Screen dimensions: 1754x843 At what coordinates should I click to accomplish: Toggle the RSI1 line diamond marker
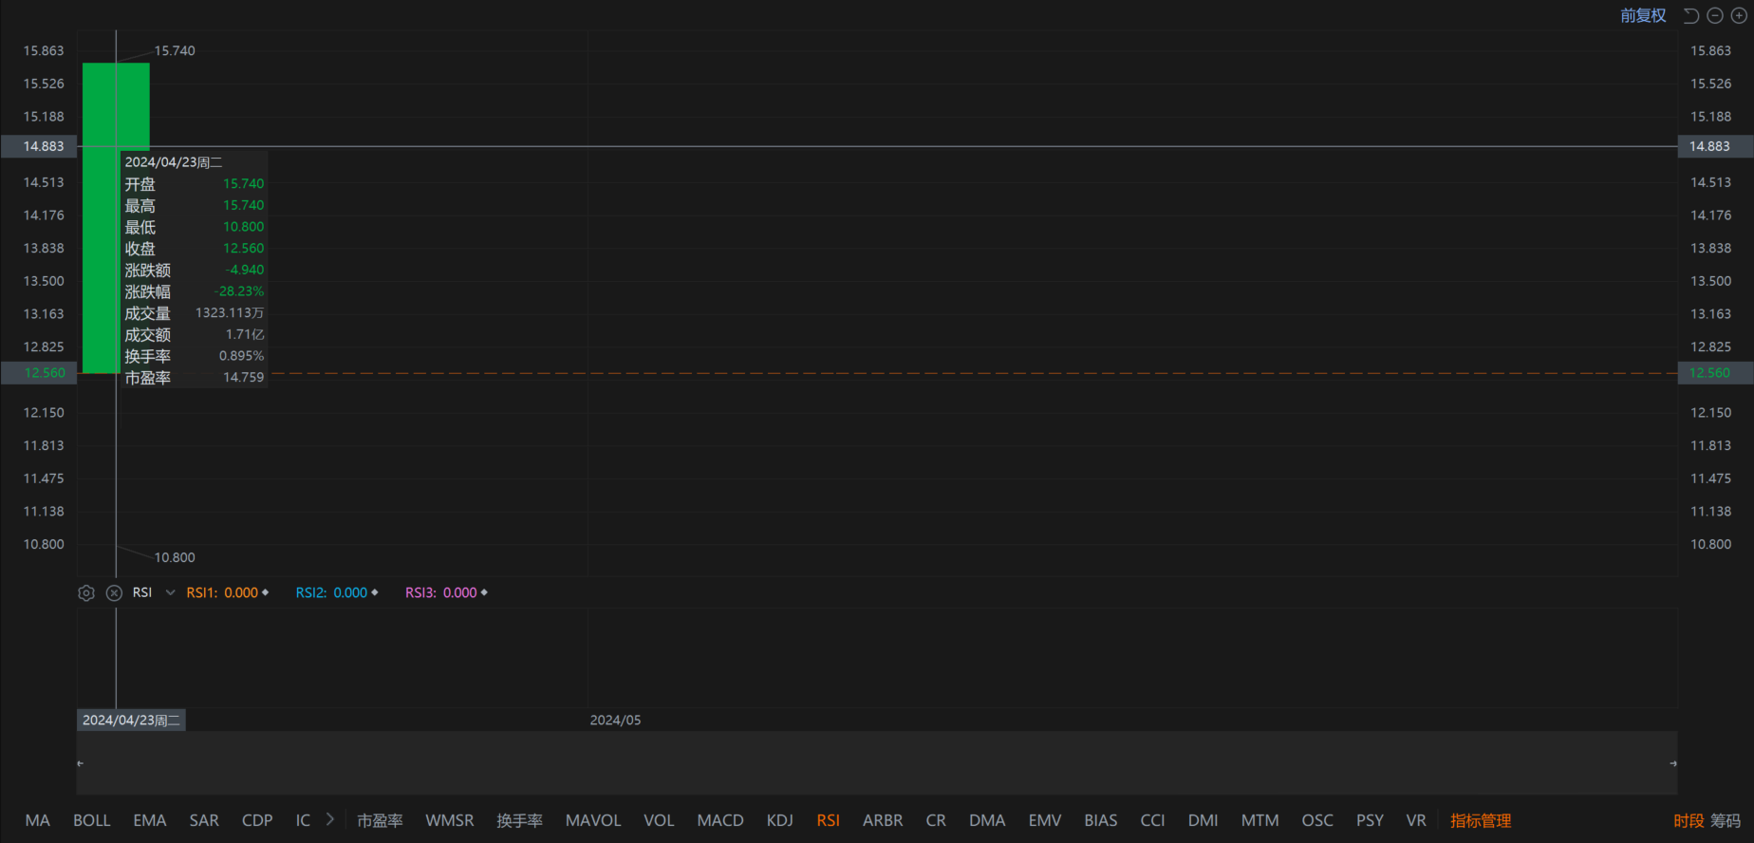point(266,592)
